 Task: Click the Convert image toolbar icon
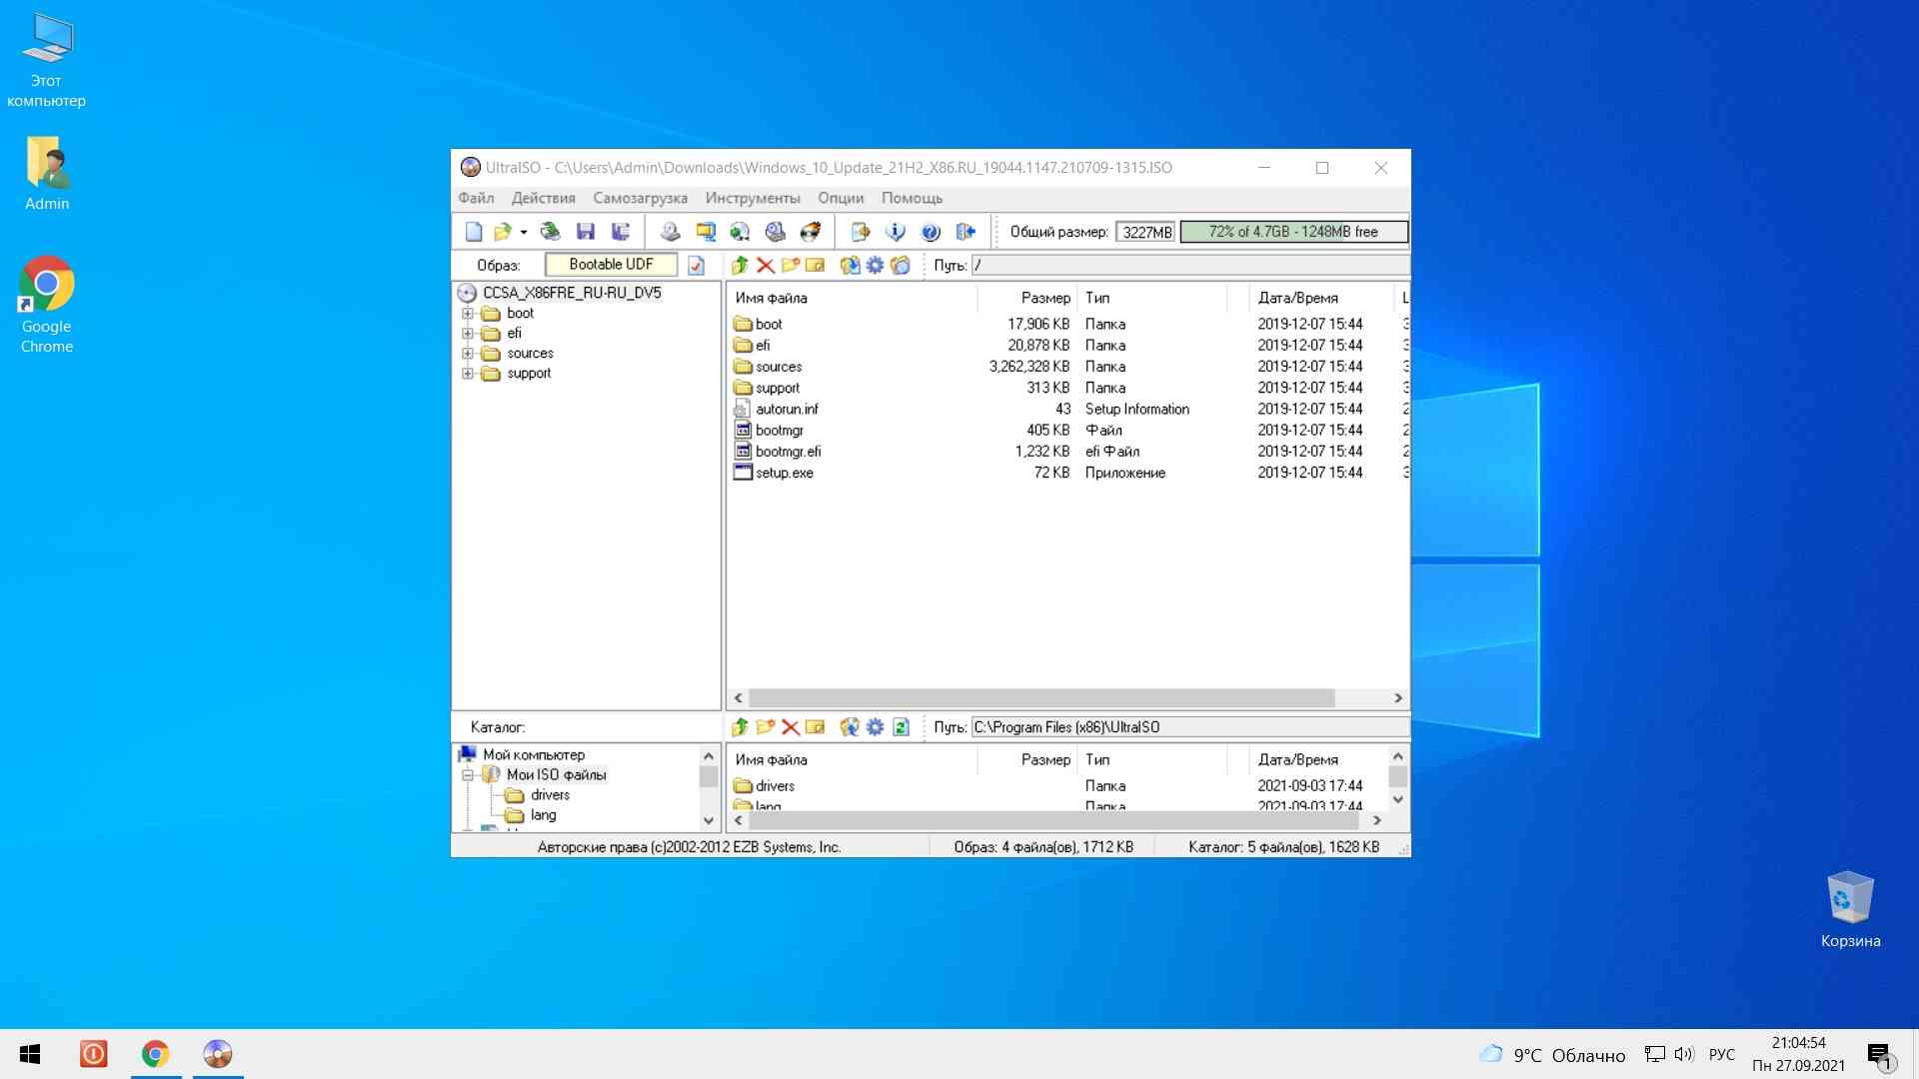point(740,232)
